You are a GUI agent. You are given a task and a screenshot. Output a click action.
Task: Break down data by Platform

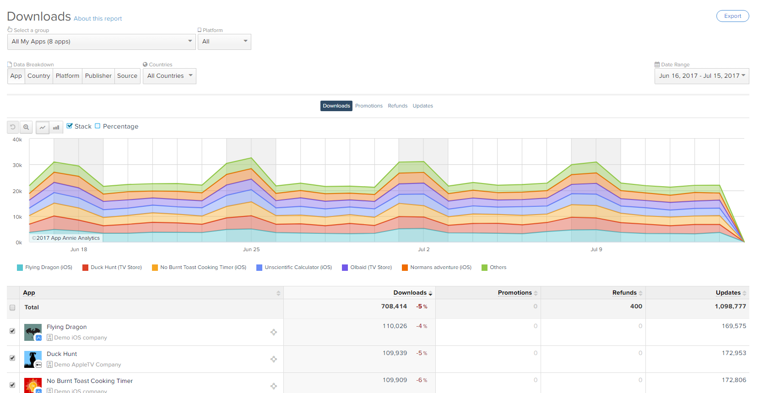(68, 76)
